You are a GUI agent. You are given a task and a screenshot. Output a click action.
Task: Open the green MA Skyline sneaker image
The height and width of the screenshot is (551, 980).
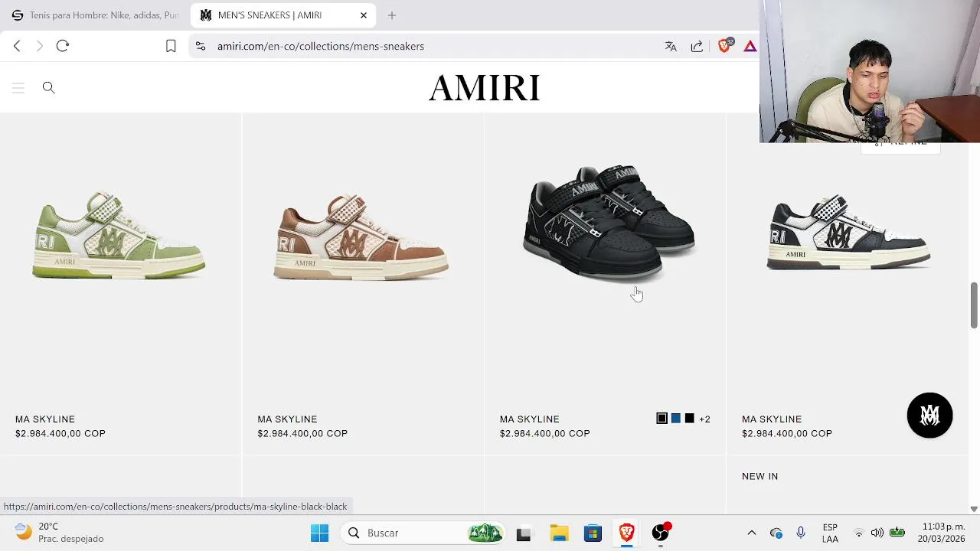pyautogui.click(x=119, y=235)
